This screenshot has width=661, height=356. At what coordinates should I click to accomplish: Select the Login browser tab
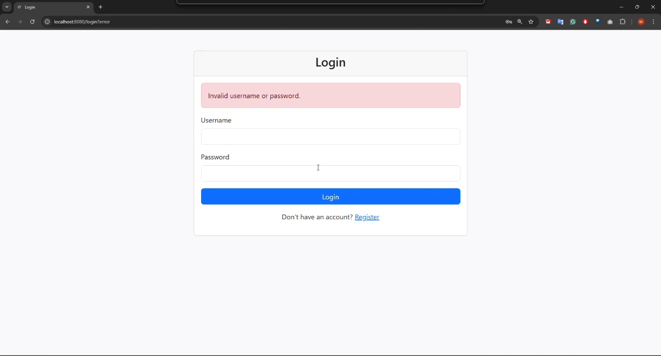point(51,7)
